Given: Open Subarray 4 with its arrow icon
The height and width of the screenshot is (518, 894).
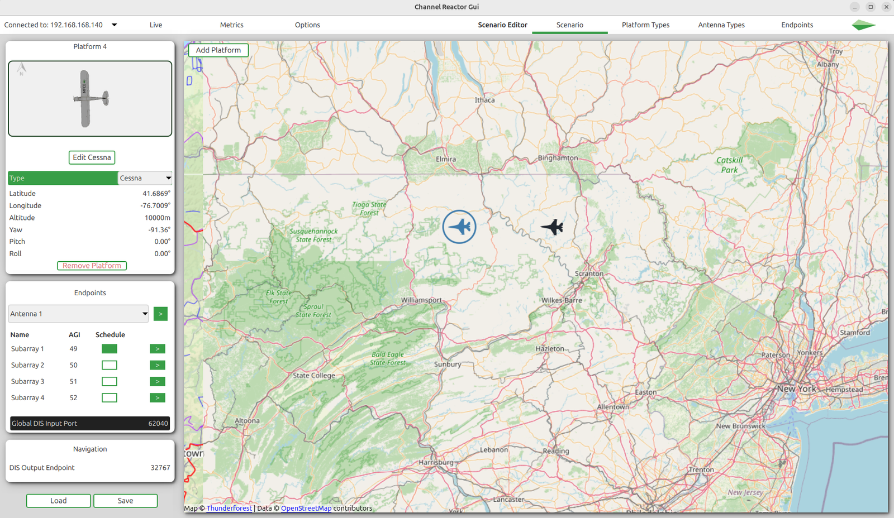Looking at the screenshot, I should (x=157, y=397).
